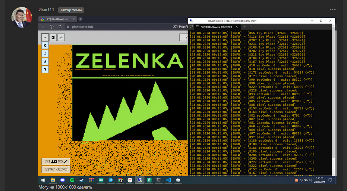The width and height of the screenshot is (347, 191).
Task: Open Yandex Browser from the taskbar
Action: (x=130, y=180)
